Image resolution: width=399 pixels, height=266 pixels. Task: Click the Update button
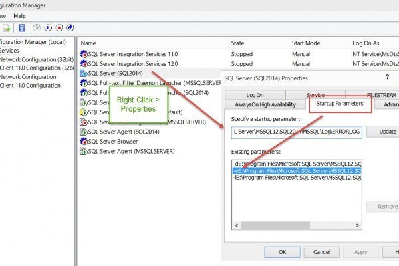383,132
